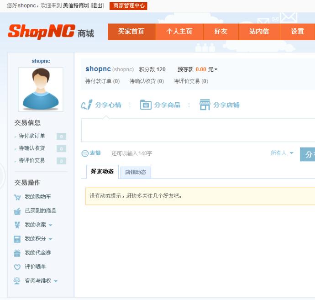Image resolution: width=315 pixels, height=300 pixels.
Task: Click 待付款订单 (0) in header summary
Action: pyautogui.click(x=102, y=81)
